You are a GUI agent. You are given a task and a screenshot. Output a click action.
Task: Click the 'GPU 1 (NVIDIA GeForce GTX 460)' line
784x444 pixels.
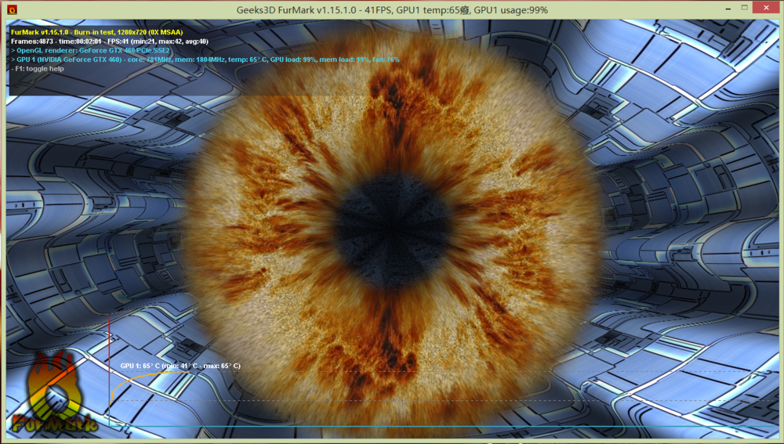click(205, 60)
